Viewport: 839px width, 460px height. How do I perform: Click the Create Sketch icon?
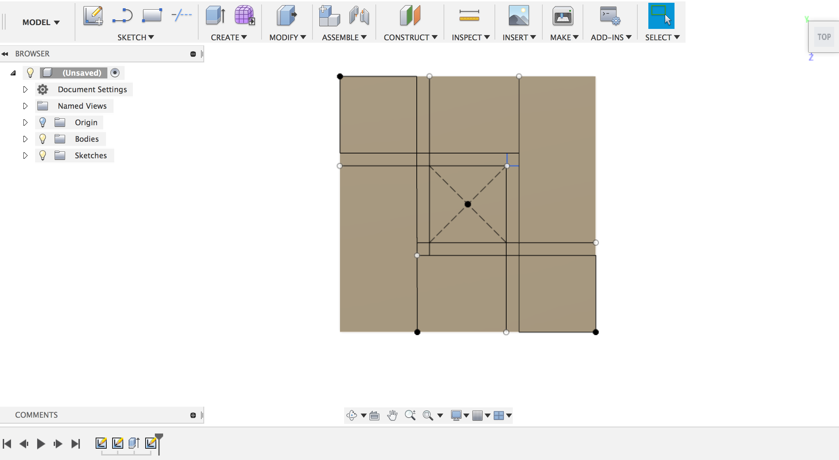[x=93, y=16]
